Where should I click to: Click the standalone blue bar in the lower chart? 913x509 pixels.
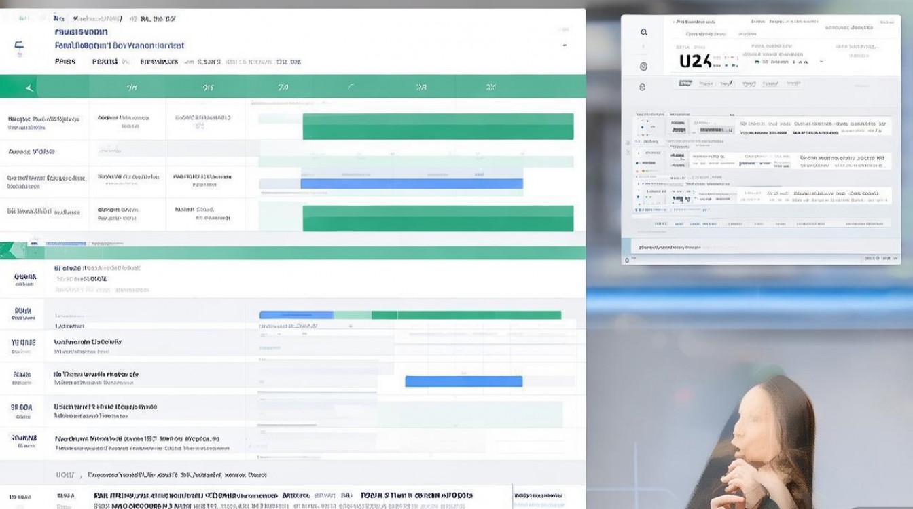pyautogui.click(x=463, y=381)
